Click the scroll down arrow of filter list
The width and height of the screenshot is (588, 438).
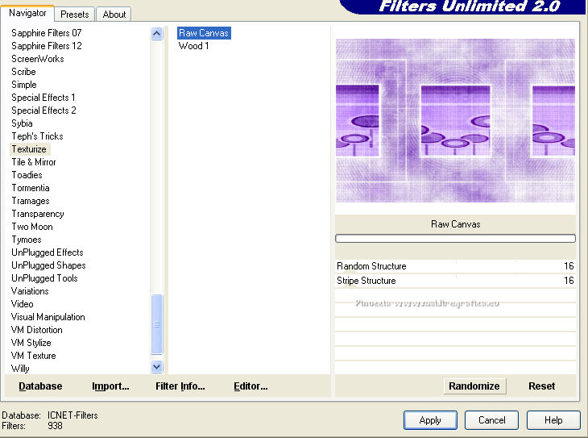(x=157, y=366)
